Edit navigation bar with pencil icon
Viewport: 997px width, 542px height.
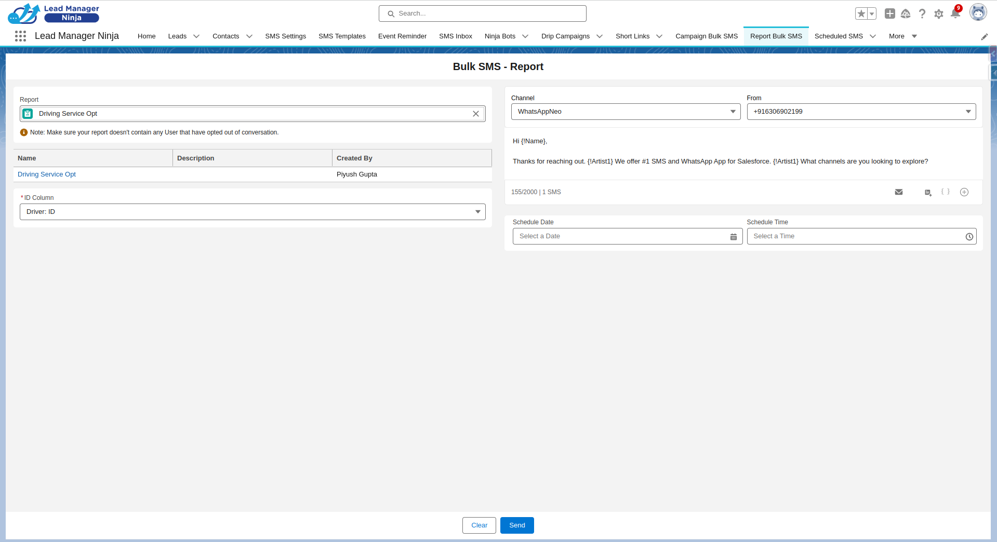[985, 36]
